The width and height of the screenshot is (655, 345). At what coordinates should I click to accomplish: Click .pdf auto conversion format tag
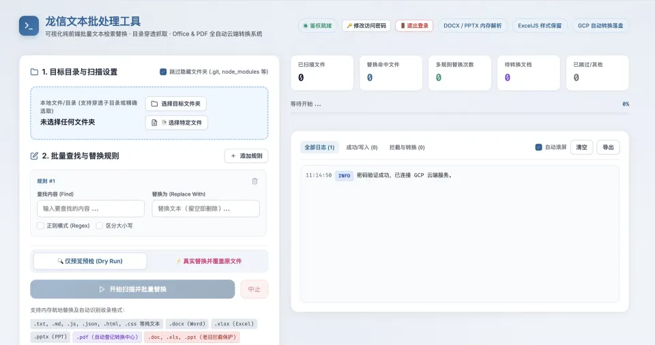click(107, 337)
